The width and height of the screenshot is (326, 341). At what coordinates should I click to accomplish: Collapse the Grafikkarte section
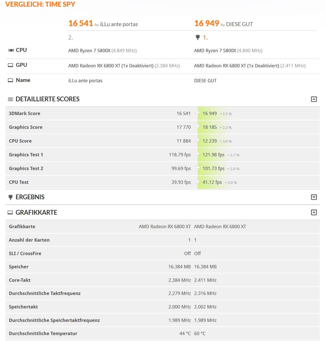[x=314, y=212]
